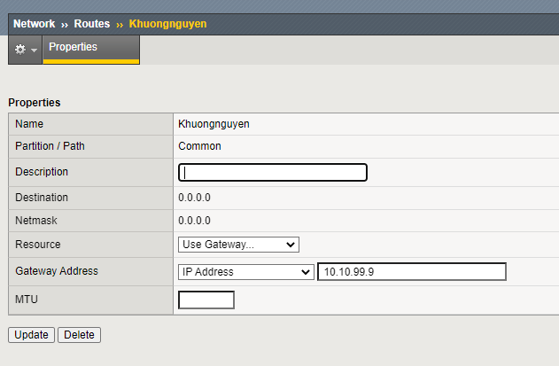Click the Name value 'Khuongnguyen' in the table
559x366 pixels.
(x=214, y=124)
